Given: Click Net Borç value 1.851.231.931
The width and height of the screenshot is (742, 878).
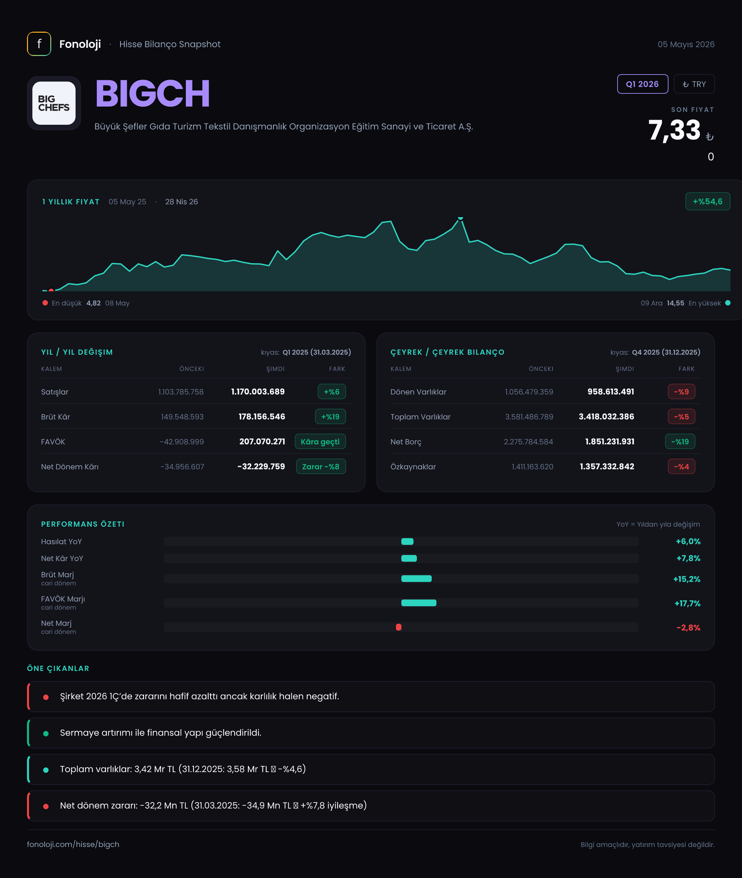Looking at the screenshot, I should point(609,441).
